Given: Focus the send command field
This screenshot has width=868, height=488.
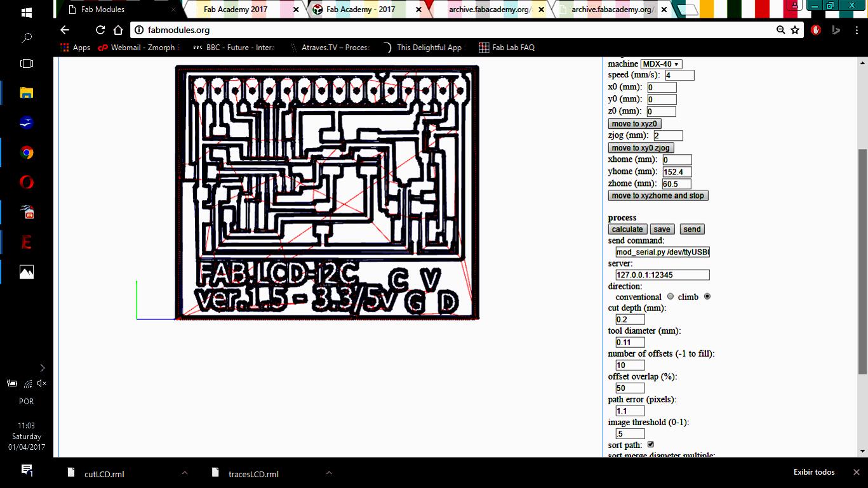Looking at the screenshot, I should [662, 252].
